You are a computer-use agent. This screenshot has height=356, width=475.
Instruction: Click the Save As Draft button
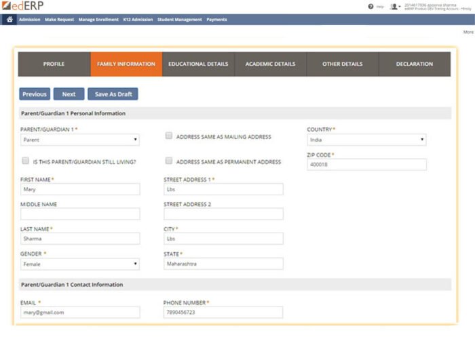[x=113, y=94]
